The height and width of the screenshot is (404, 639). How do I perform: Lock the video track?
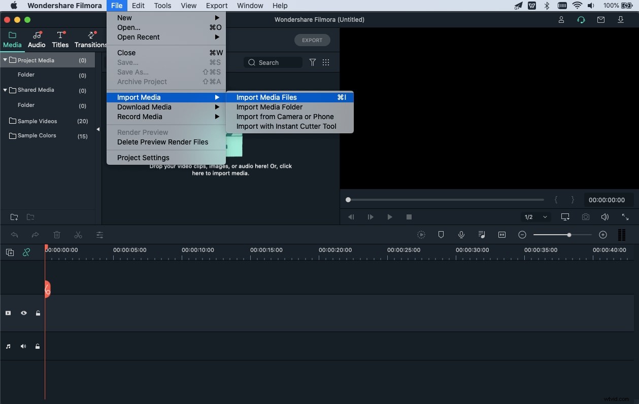38,313
